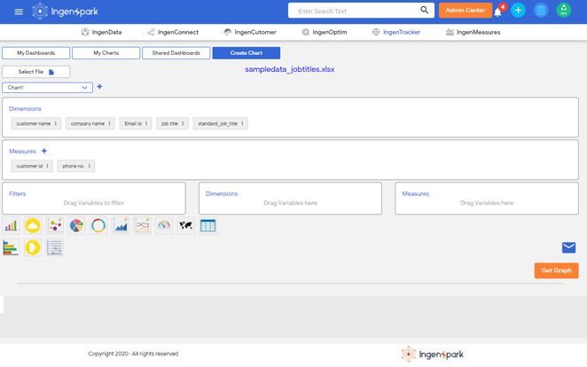587x367 pixels.
Task: Click the round plus button in header
Action: [x=519, y=11]
